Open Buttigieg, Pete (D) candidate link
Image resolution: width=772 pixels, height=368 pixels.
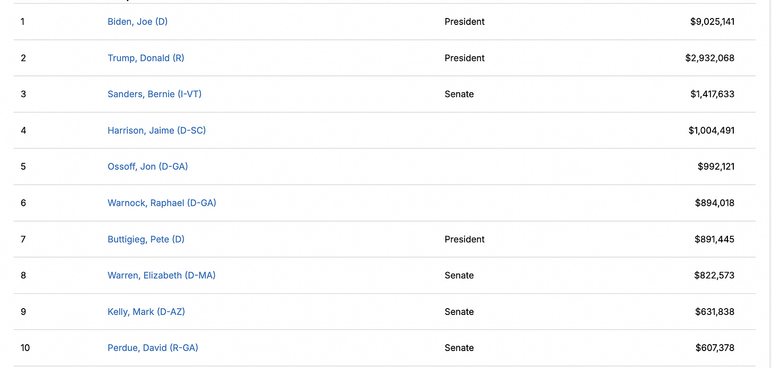click(x=146, y=239)
